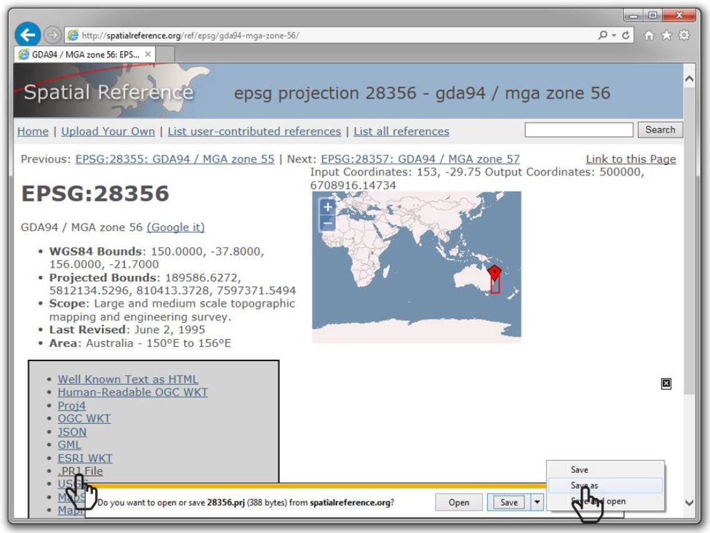Open the Upload Your Own link

[x=108, y=131]
